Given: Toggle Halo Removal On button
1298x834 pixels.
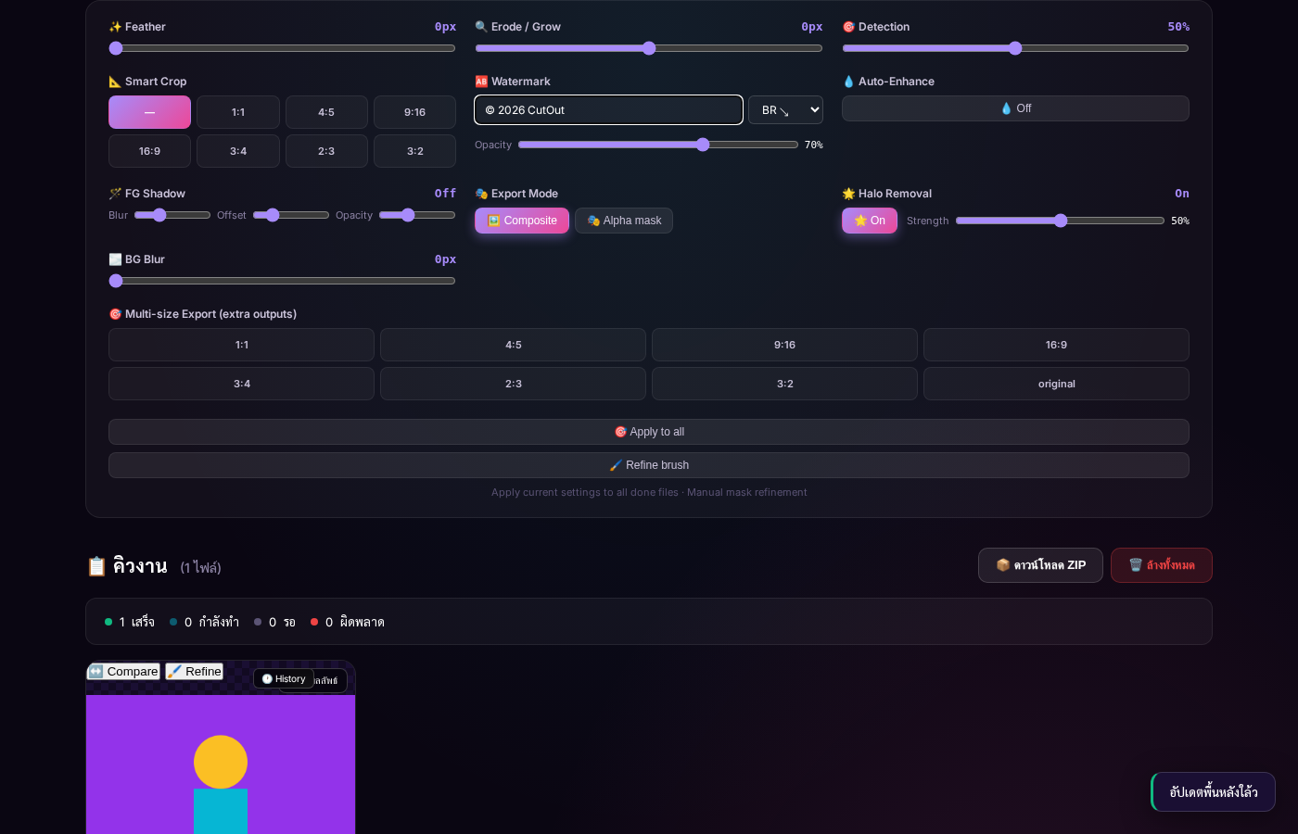Looking at the screenshot, I should click(x=870, y=221).
